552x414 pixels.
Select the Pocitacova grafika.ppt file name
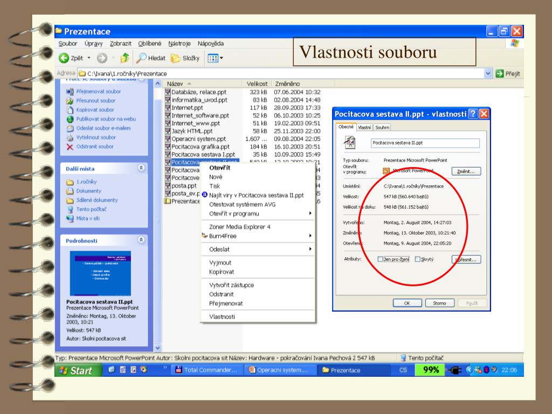click(201, 147)
